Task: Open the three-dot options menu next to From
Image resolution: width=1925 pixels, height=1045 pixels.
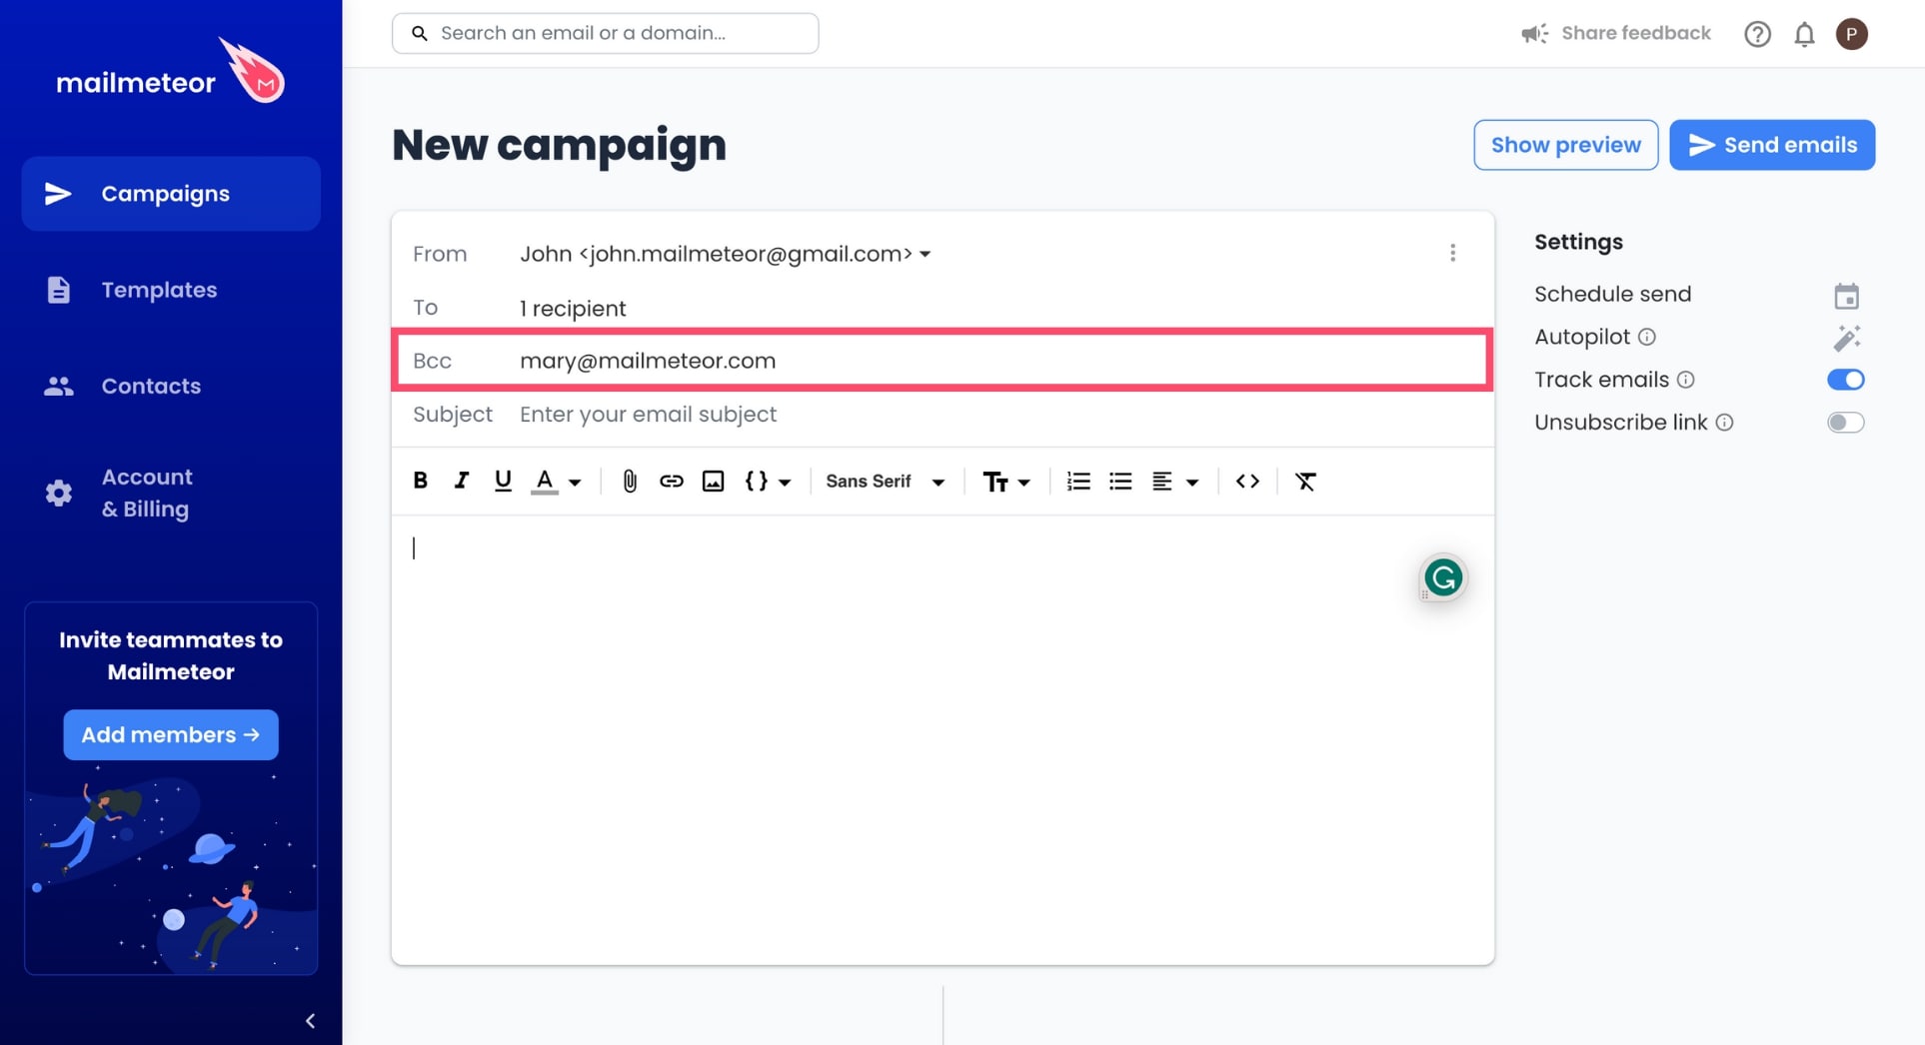Action: tap(1452, 253)
